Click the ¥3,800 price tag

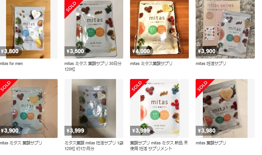tap(10, 51)
